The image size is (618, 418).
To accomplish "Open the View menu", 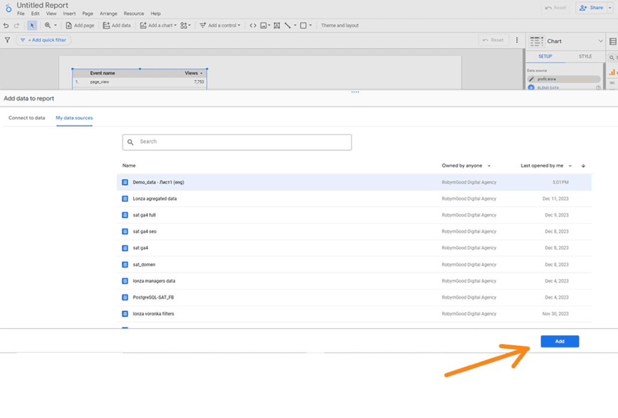I will pyautogui.click(x=51, y=14).
